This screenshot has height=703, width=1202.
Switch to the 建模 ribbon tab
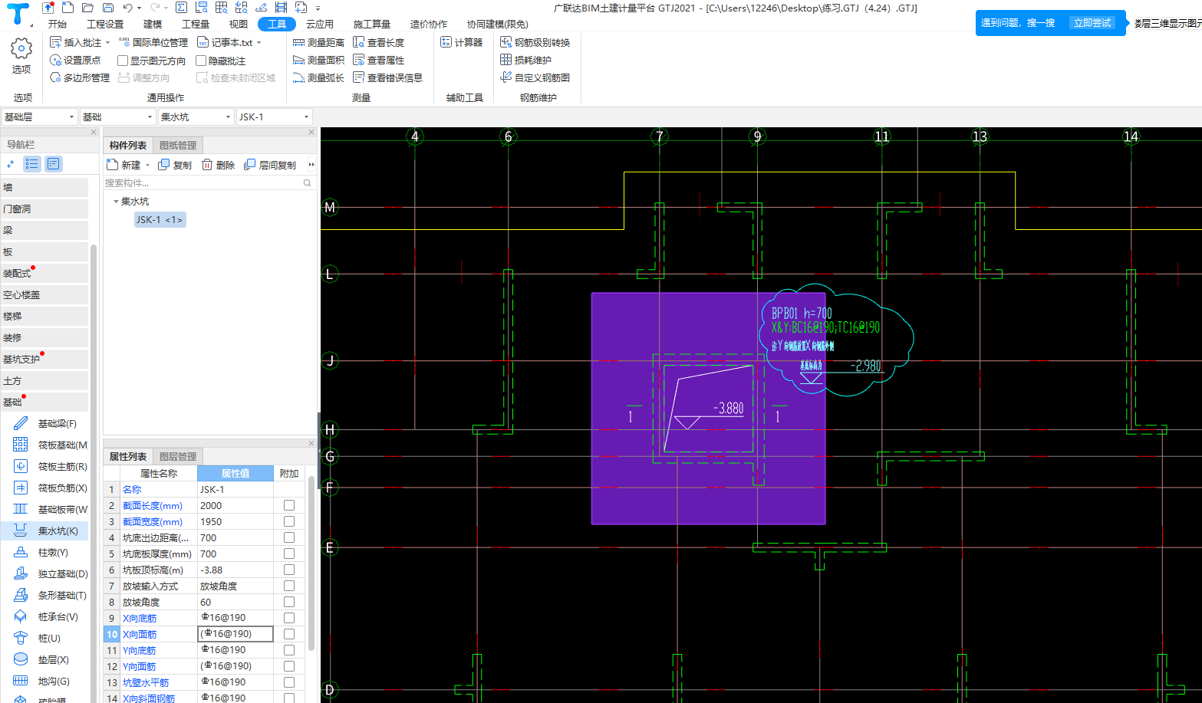point(153,24)
